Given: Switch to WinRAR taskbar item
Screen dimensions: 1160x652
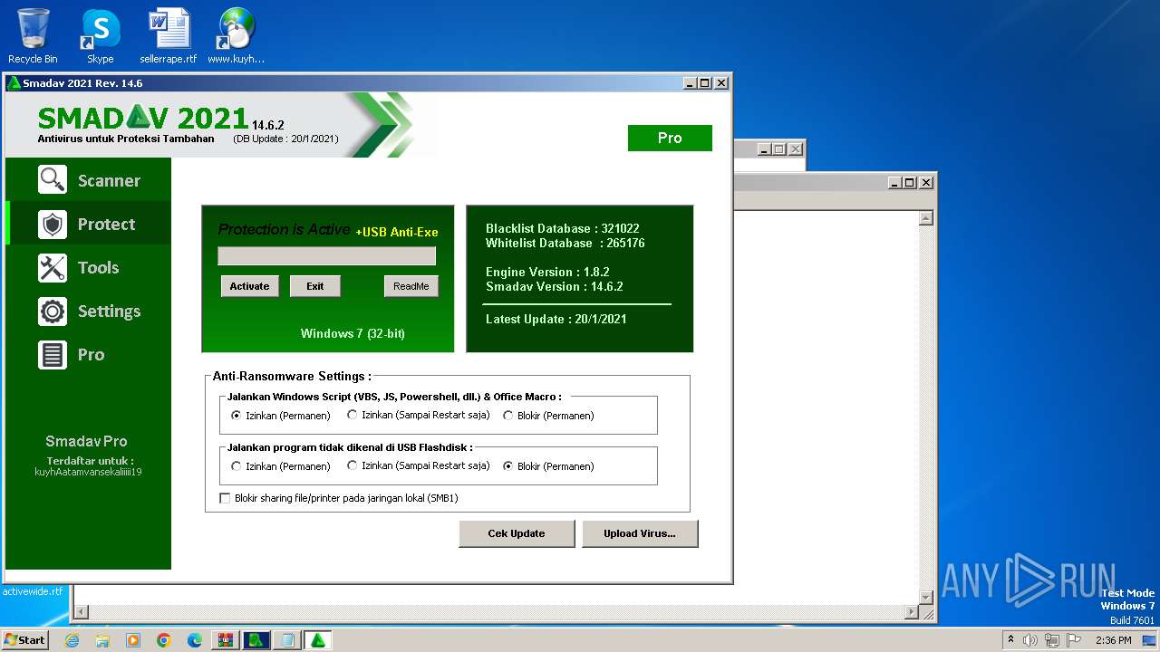Looking at the screenshot, I should (x=226, y=640).
